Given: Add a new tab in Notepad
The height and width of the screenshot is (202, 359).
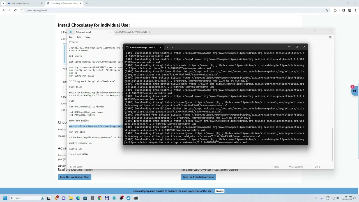Looking at the screenshot, I should 157,32.
